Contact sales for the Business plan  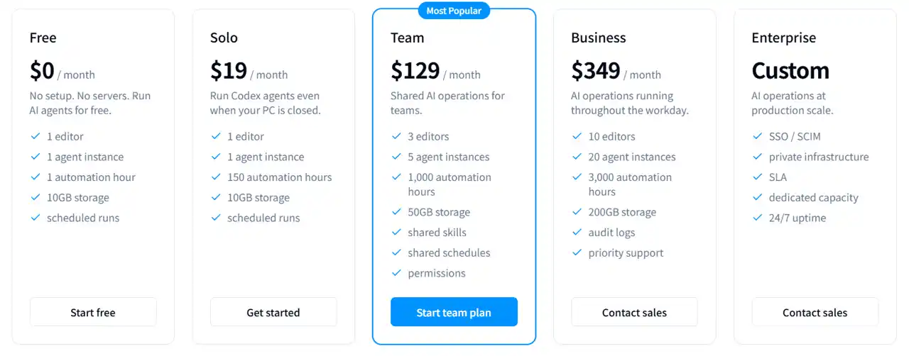[634, 312]
